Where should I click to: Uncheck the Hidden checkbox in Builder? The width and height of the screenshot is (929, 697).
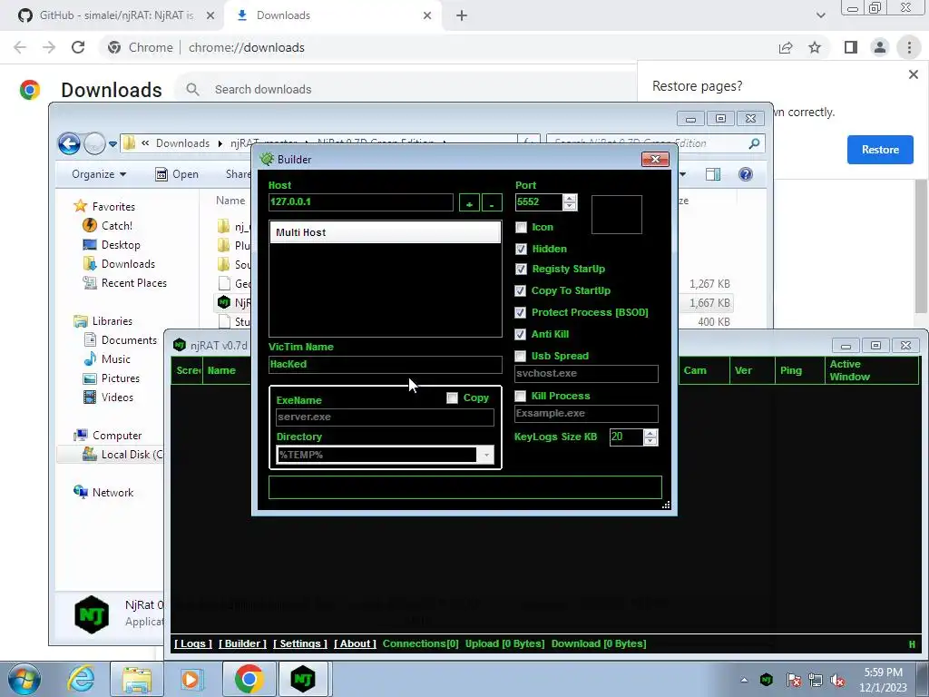[x=521, y=249]
